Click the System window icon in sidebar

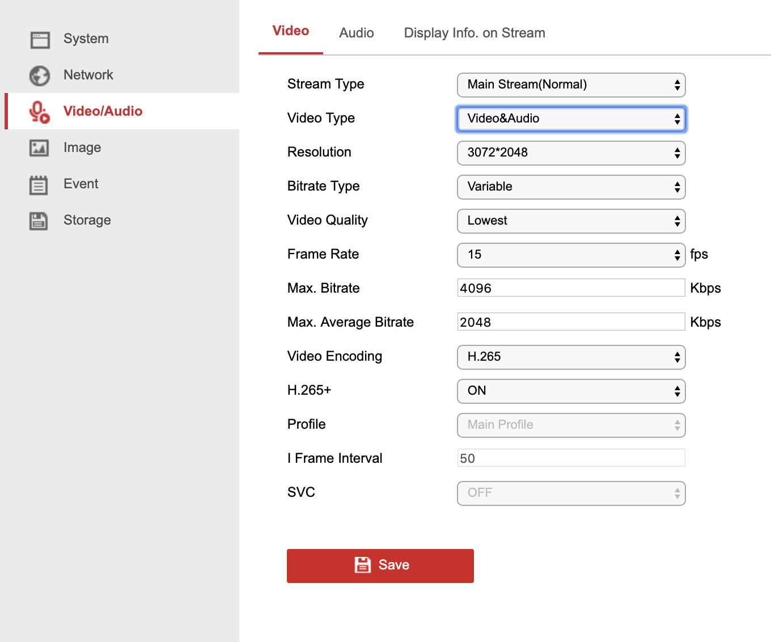pos(40,40)
